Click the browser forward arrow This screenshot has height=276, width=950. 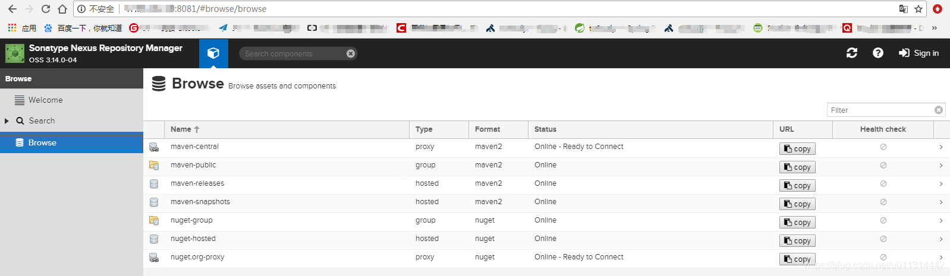tap(29, 9)
